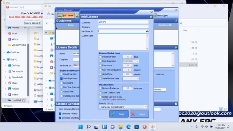Toggle Generate SmartKey in License Manager
The width and height of the screenshot is (233, 131).
click(60, 118)
